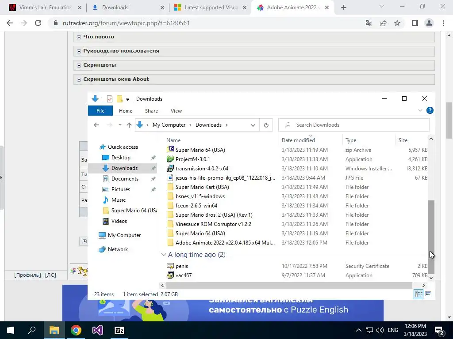
Task: Open 7-Zip from taskbar
Action: point(119,330)
